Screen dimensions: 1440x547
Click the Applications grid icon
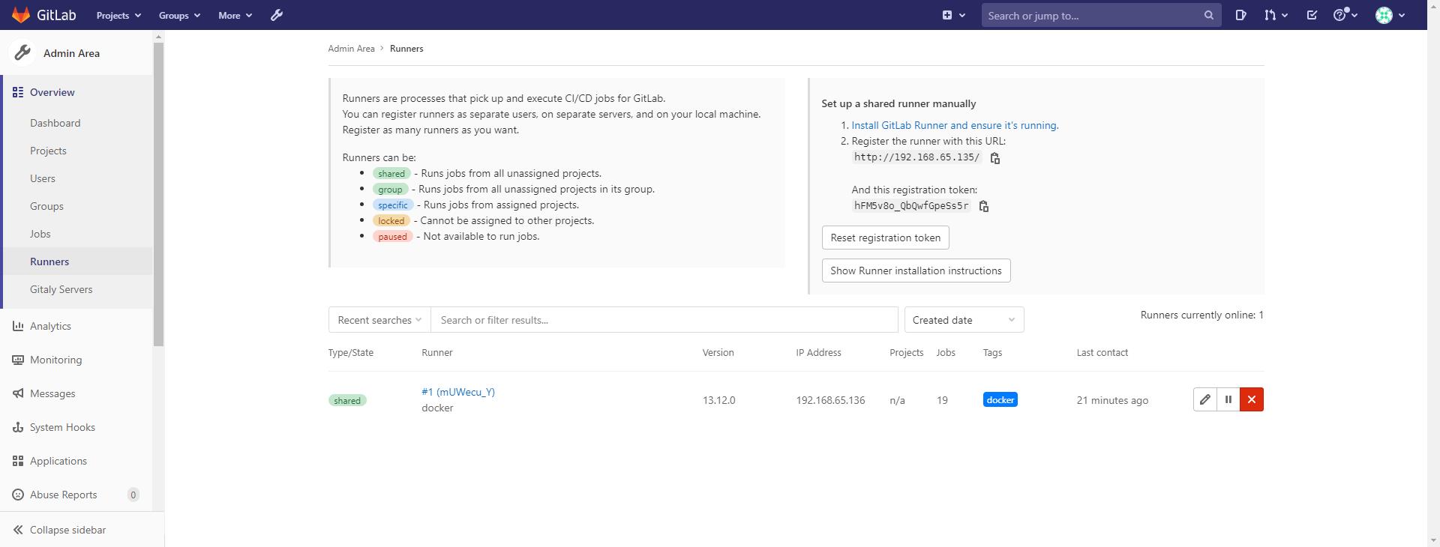[18, 461]
